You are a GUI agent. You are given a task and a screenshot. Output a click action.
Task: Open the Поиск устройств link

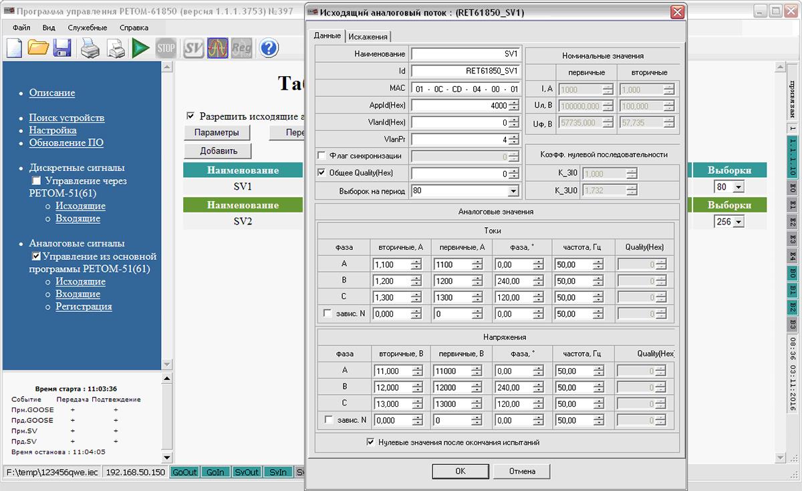pos(67,118)
